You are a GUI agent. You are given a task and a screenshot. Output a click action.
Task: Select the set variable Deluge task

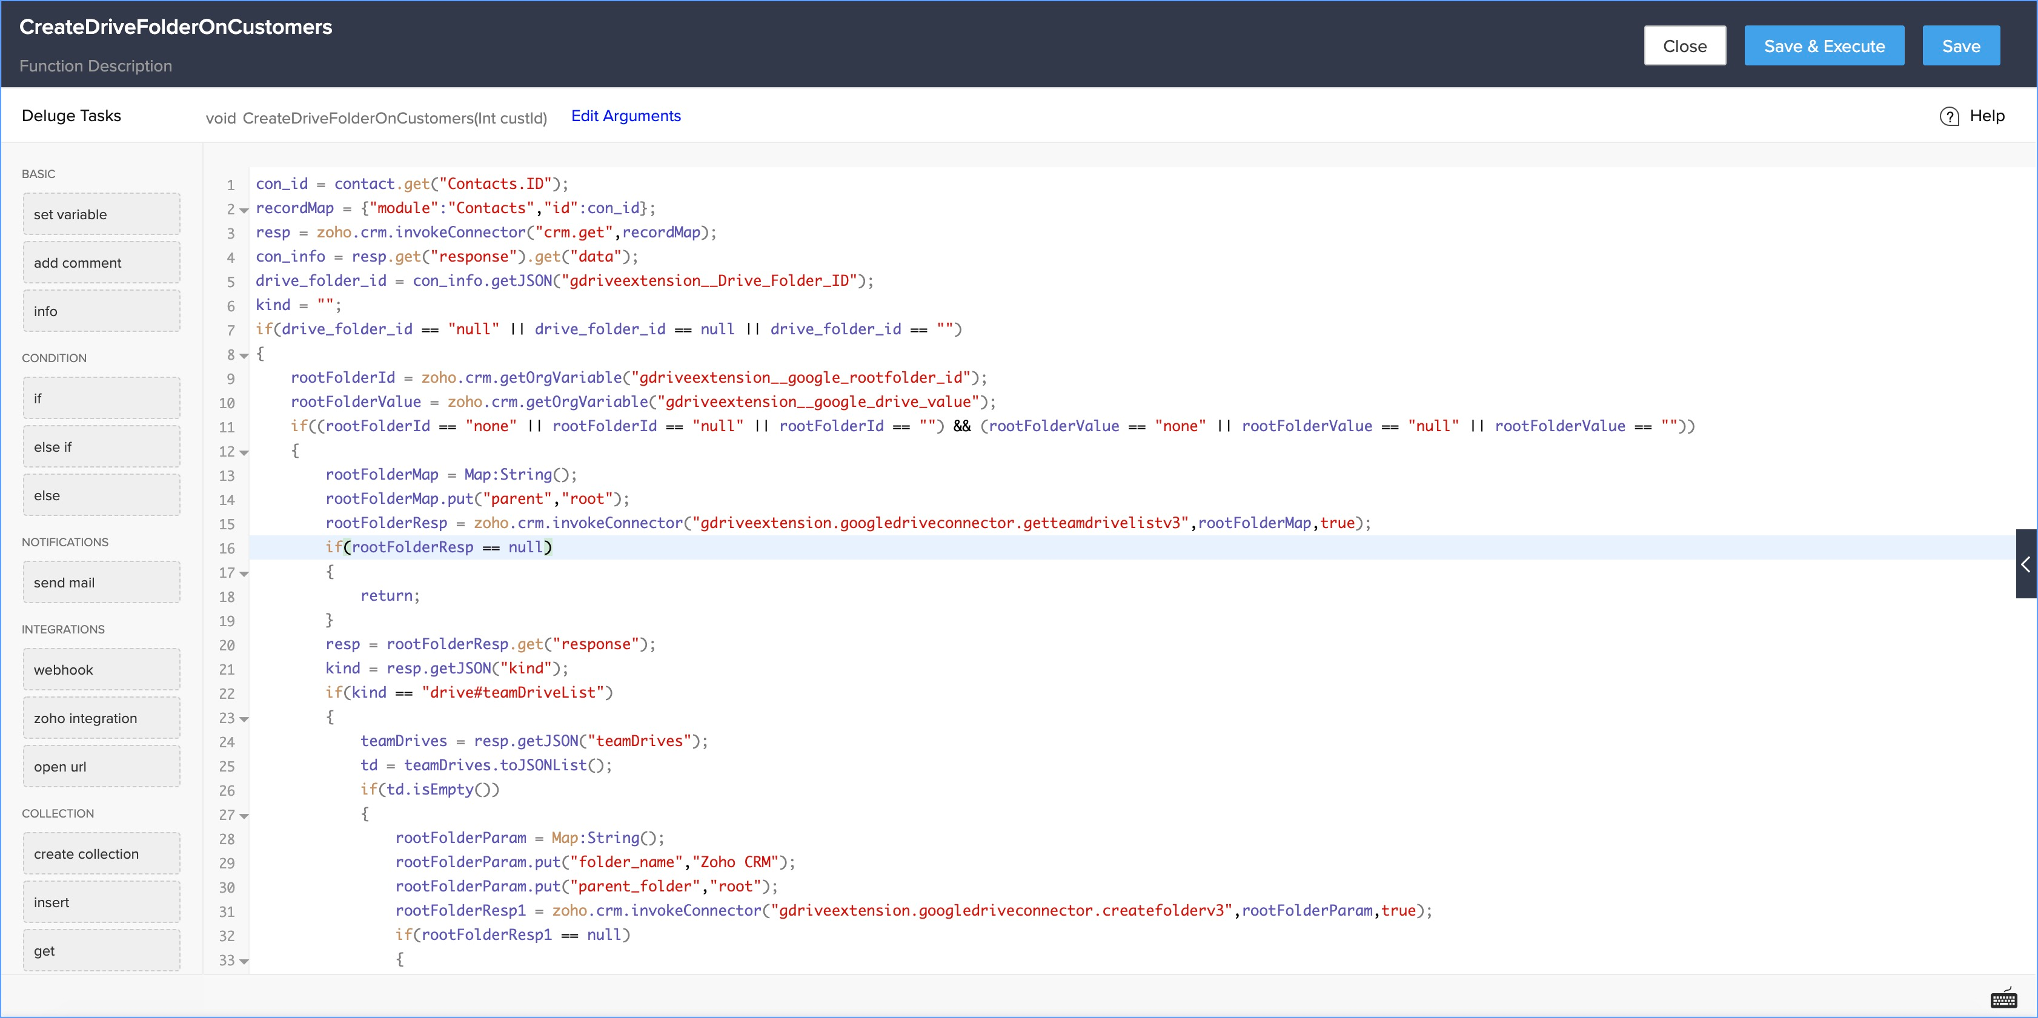[x=101, y=214]
